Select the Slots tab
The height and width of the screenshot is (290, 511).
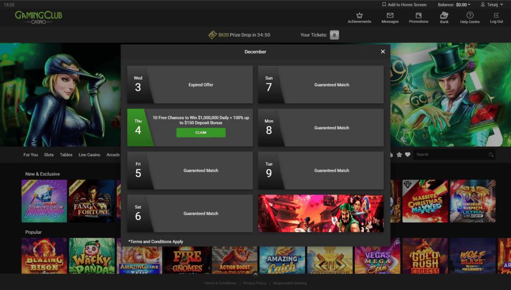coord(49,155)
